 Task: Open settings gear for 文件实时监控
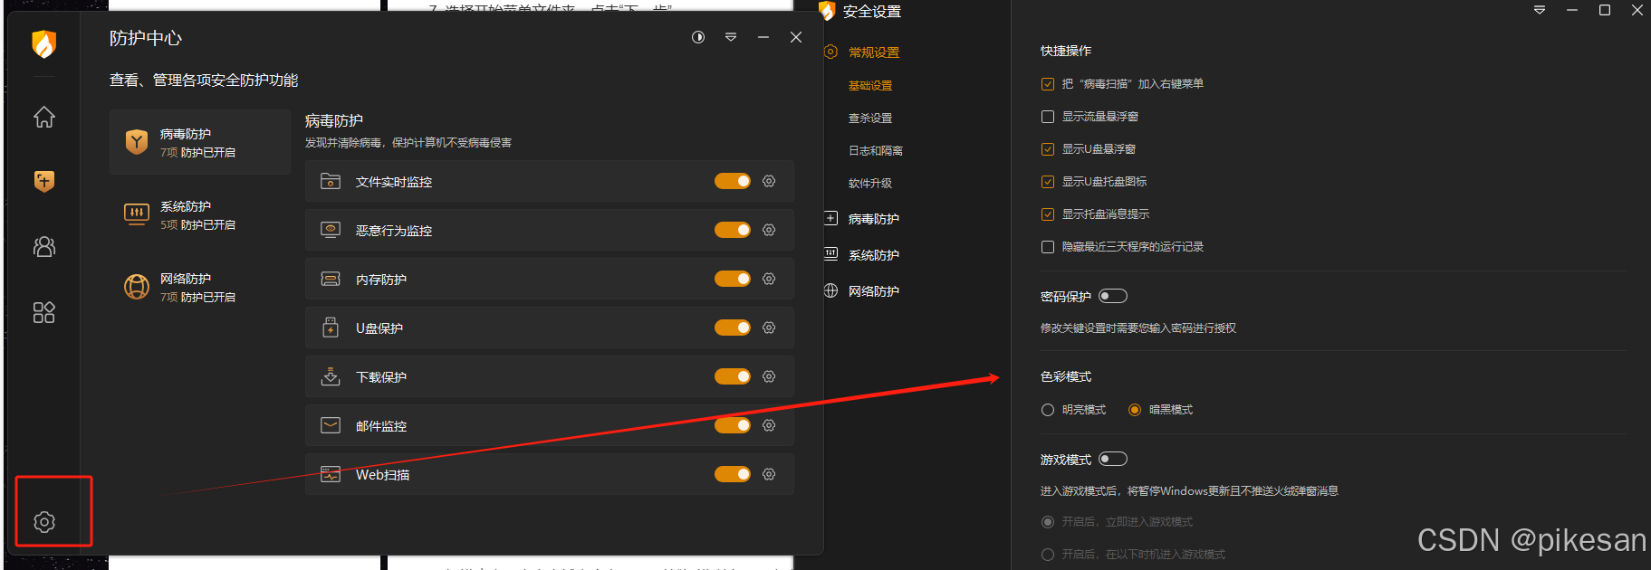769,181
